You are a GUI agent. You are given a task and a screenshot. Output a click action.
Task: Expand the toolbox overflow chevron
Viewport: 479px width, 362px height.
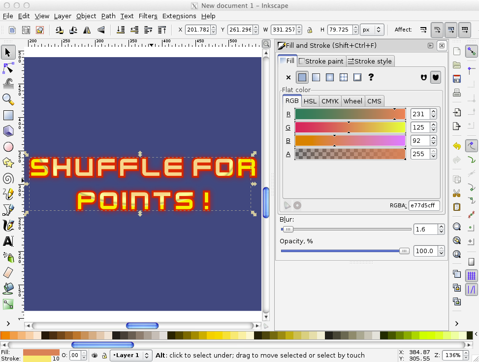(8, 323)
